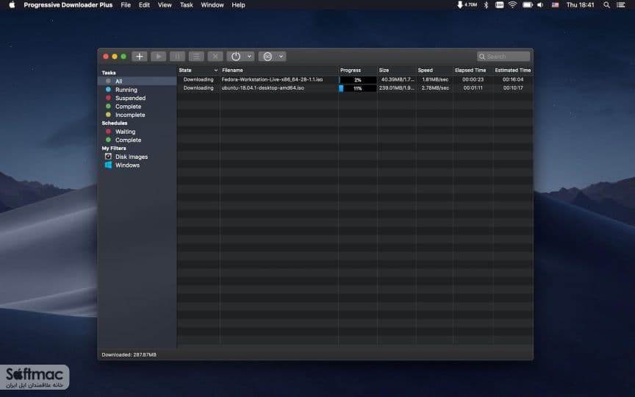Click the power action toolbar icon
635x397 pixels.
[x=236, y=57]
